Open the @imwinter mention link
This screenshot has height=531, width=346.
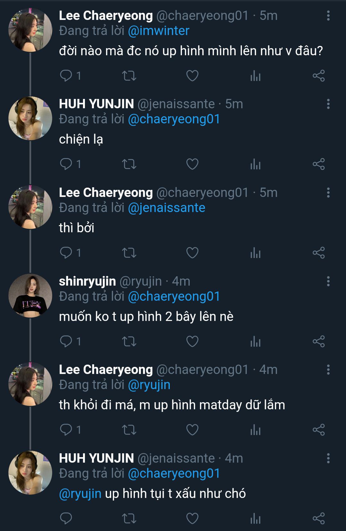(x=159, y=31)
